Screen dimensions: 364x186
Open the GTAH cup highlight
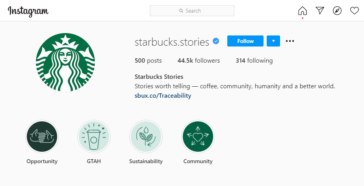94,136
